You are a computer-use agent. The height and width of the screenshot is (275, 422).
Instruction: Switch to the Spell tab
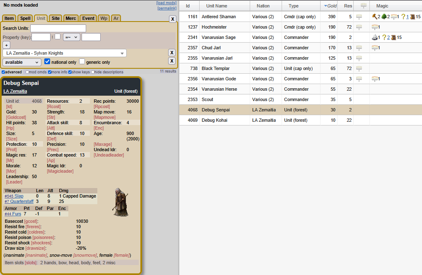[x=25, y=18]
